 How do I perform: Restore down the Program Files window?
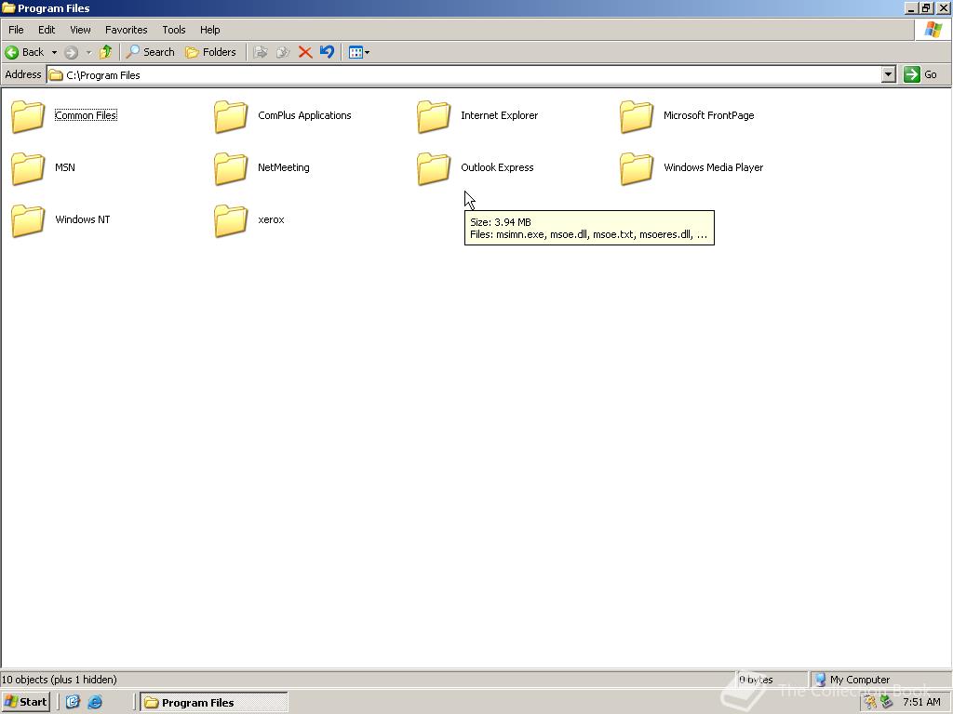(x=926, y=7)
